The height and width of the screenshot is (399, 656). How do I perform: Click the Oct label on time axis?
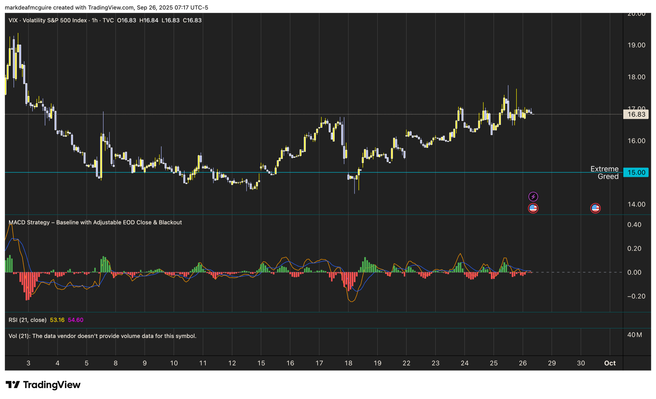[610, 363]
